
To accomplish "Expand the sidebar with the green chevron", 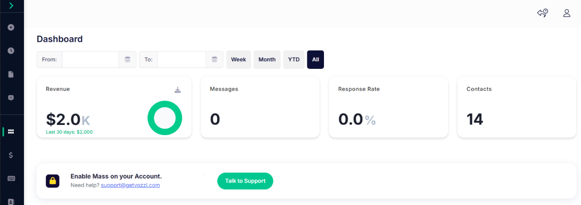I will (x=11, y=6).
